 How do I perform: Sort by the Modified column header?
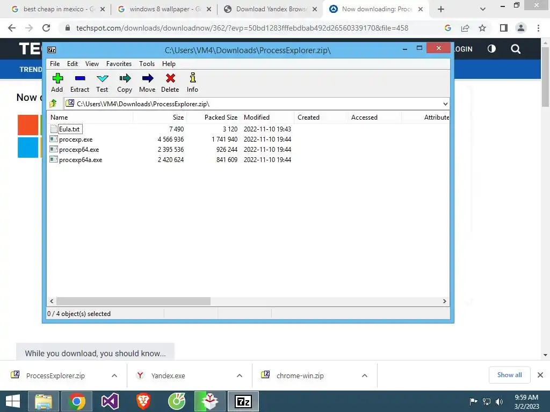[267, 117]
